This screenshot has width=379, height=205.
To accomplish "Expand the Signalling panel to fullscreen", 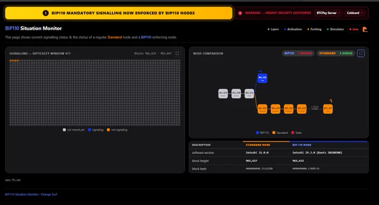I will tap(177, 53).
